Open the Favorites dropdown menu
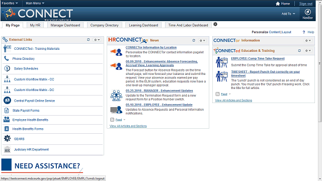This screenshot has width=322, height=181. point(10,4)
